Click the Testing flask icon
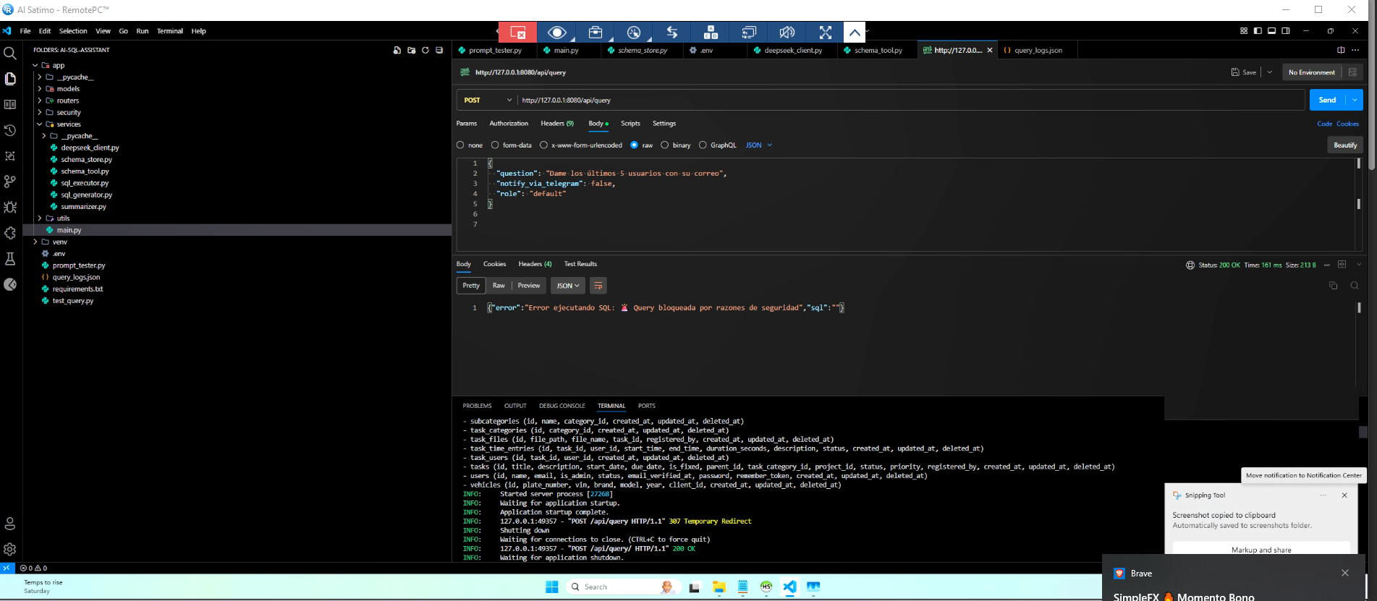The image size is (1377, 601). click(x=10, y=259)
